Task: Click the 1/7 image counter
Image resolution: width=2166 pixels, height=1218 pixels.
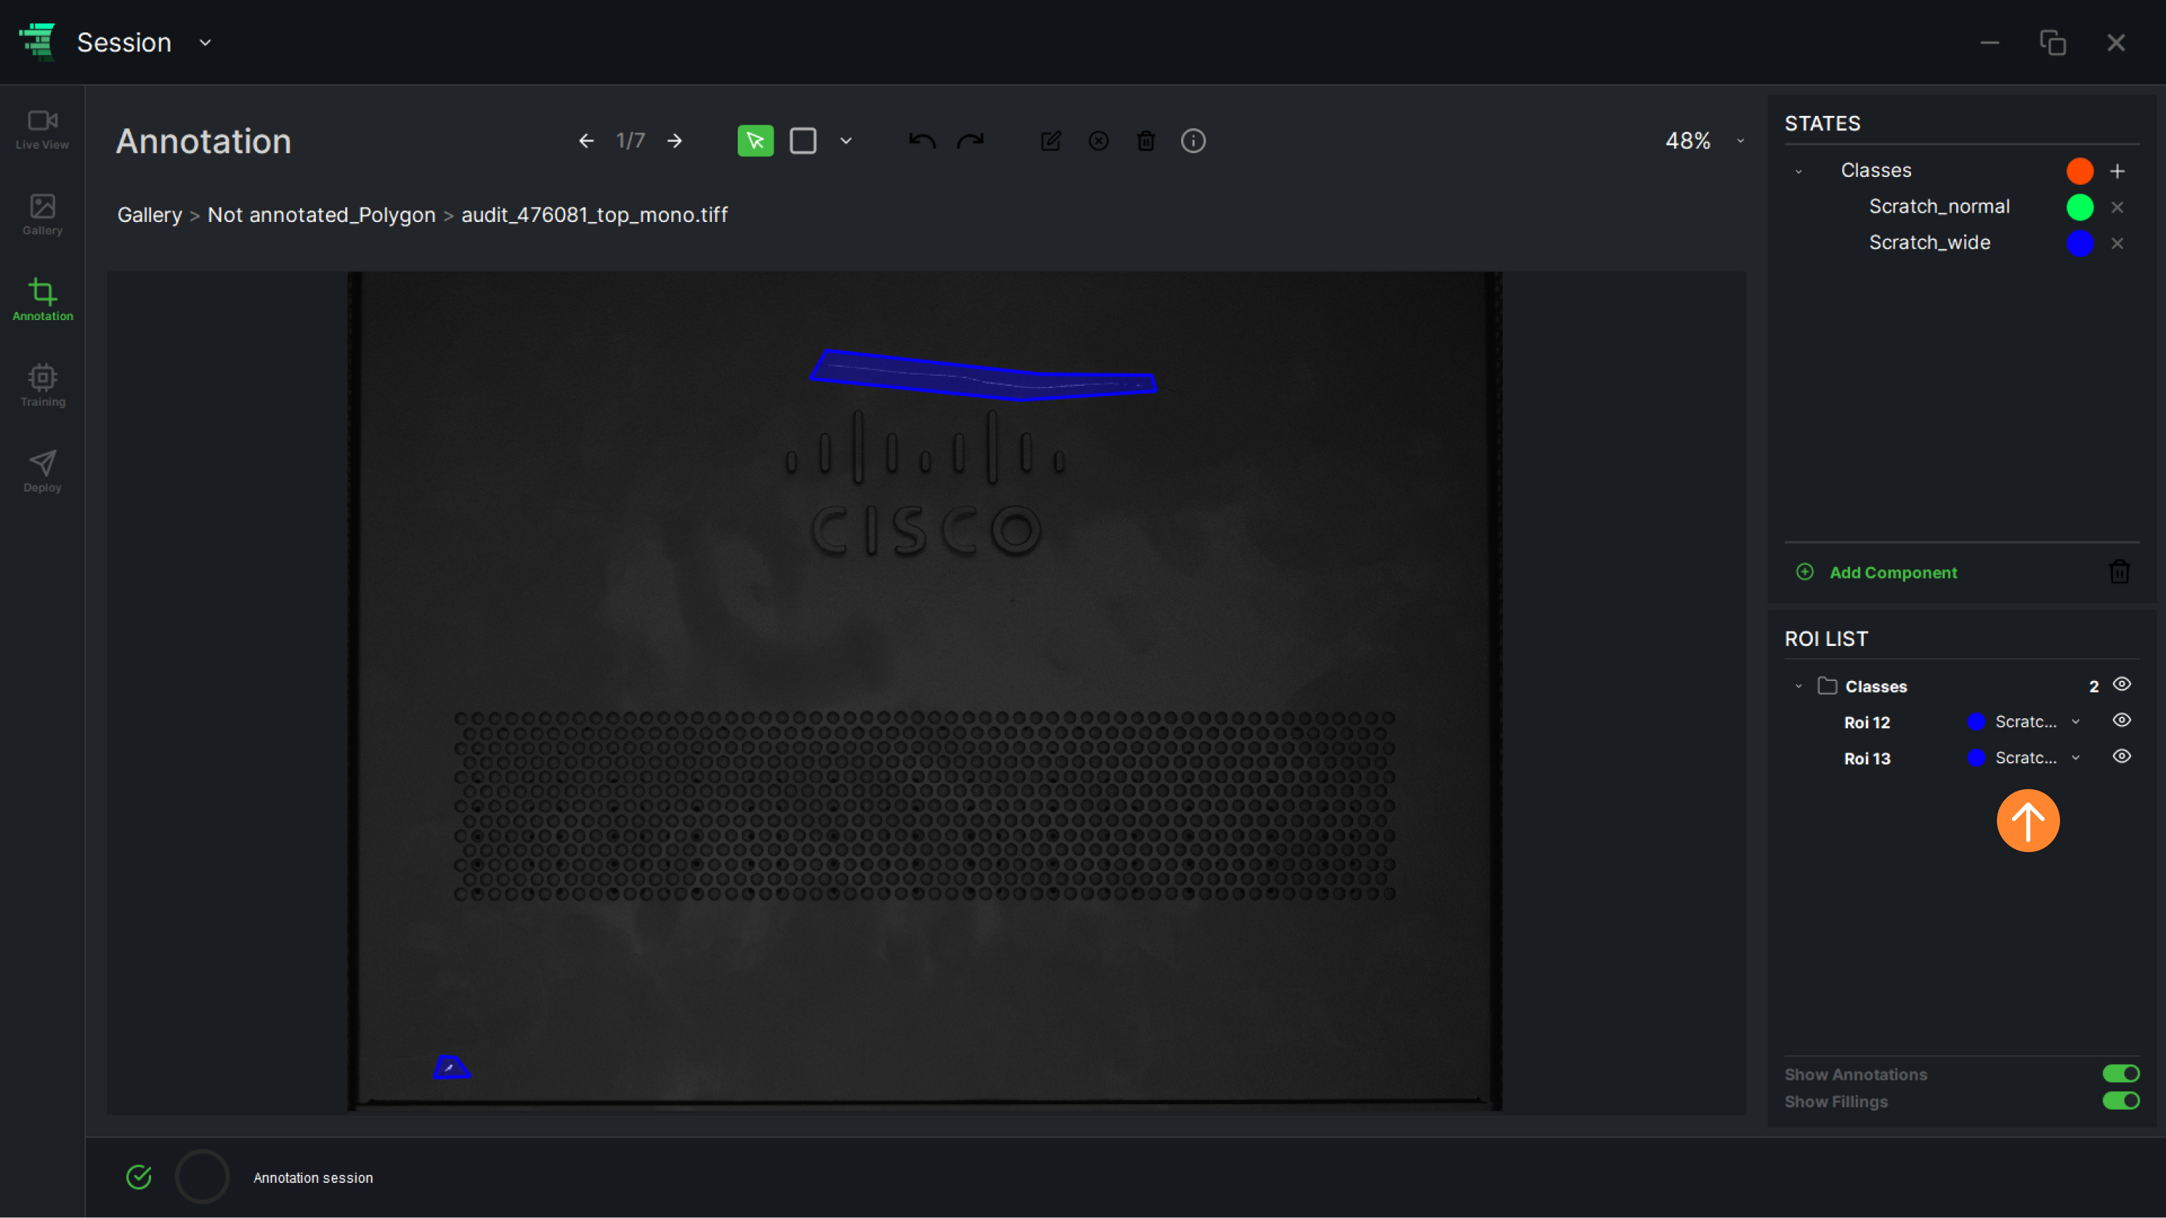Action: click(630, 141)
